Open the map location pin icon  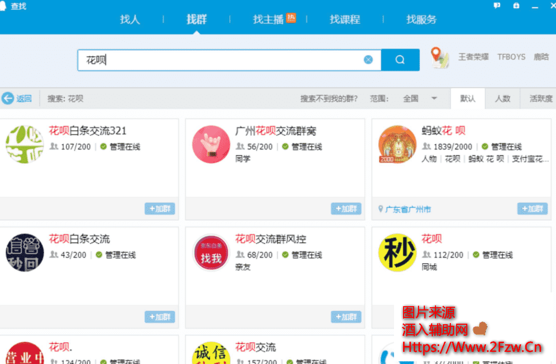(x=439, y=57)
